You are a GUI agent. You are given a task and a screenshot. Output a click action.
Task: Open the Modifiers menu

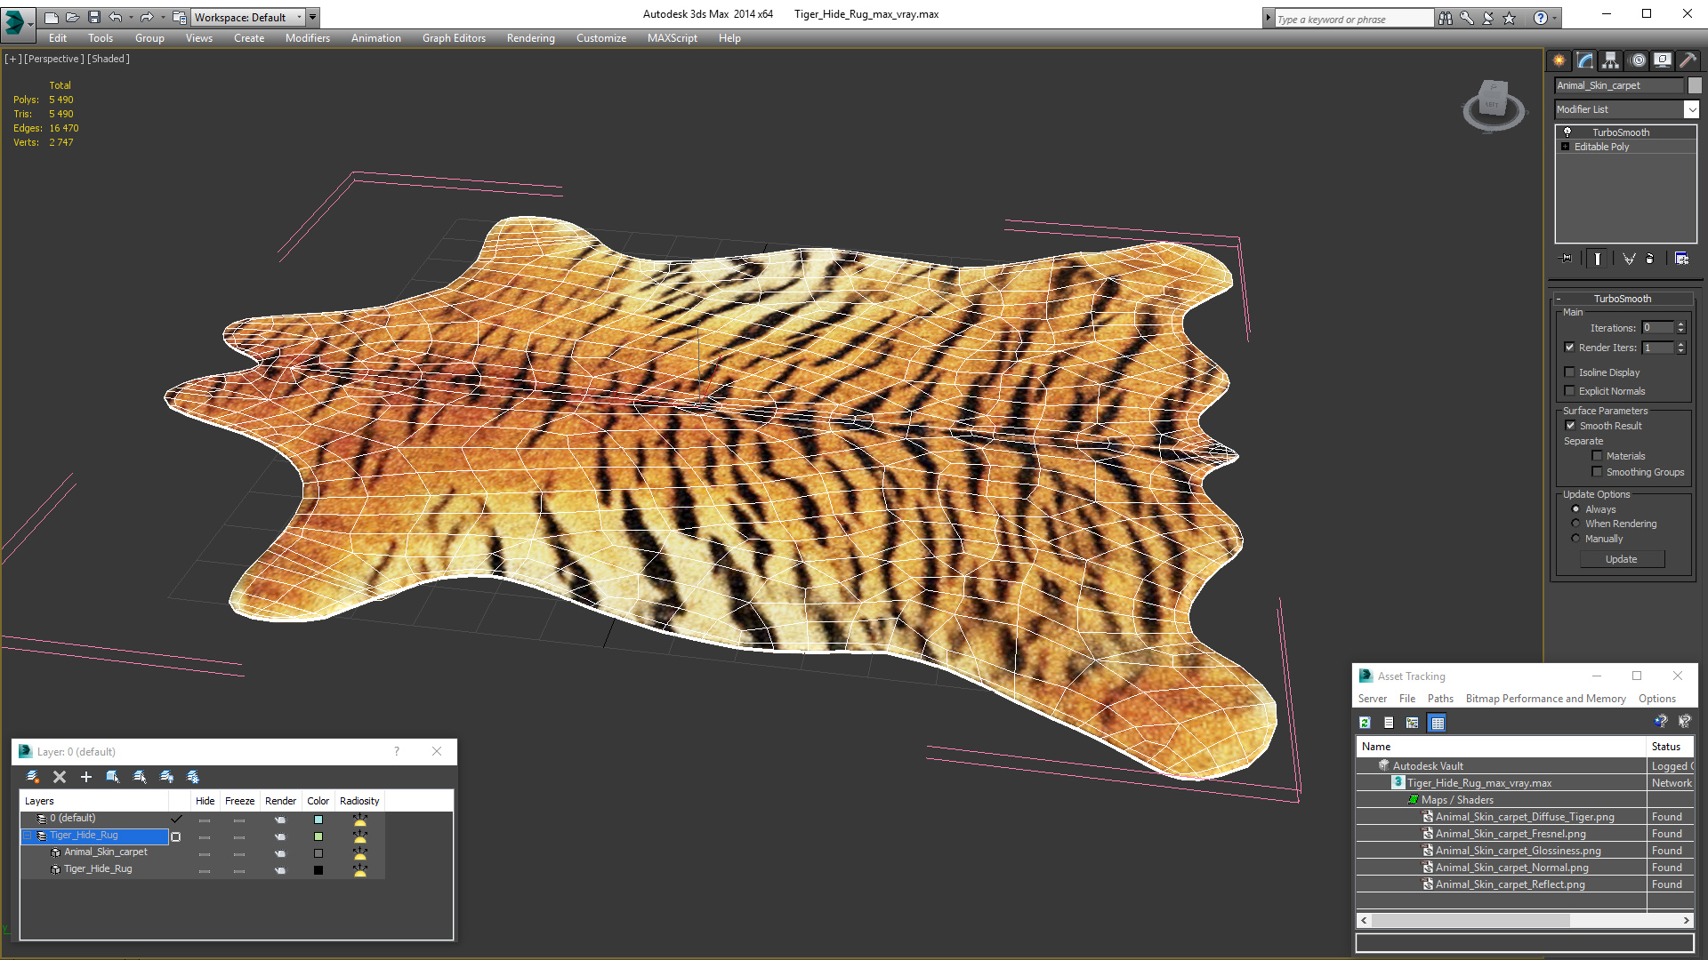click(x=308, y=38)
